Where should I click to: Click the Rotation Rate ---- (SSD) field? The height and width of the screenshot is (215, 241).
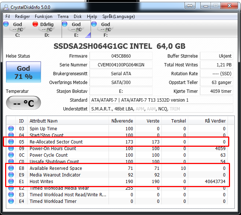coord(216,74)
